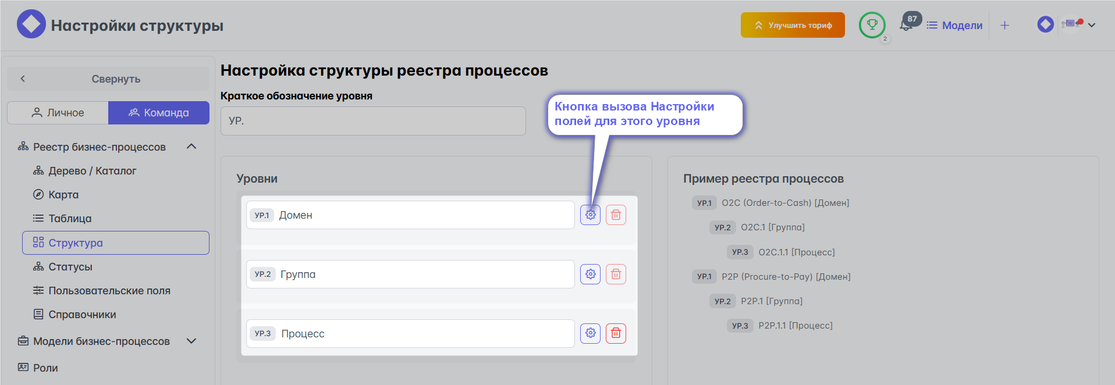Screen dimensions: 1115x385
Task: Click the Уровни section heading
Action: (x=257, y=179)
